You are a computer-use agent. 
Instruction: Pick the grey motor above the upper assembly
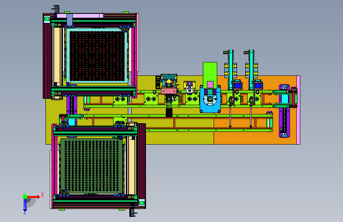click(56, 9)
